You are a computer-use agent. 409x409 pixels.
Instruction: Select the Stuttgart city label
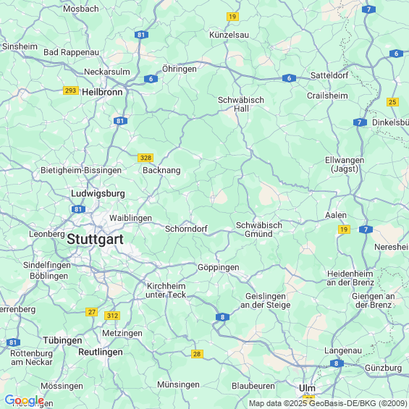(96, 240)
